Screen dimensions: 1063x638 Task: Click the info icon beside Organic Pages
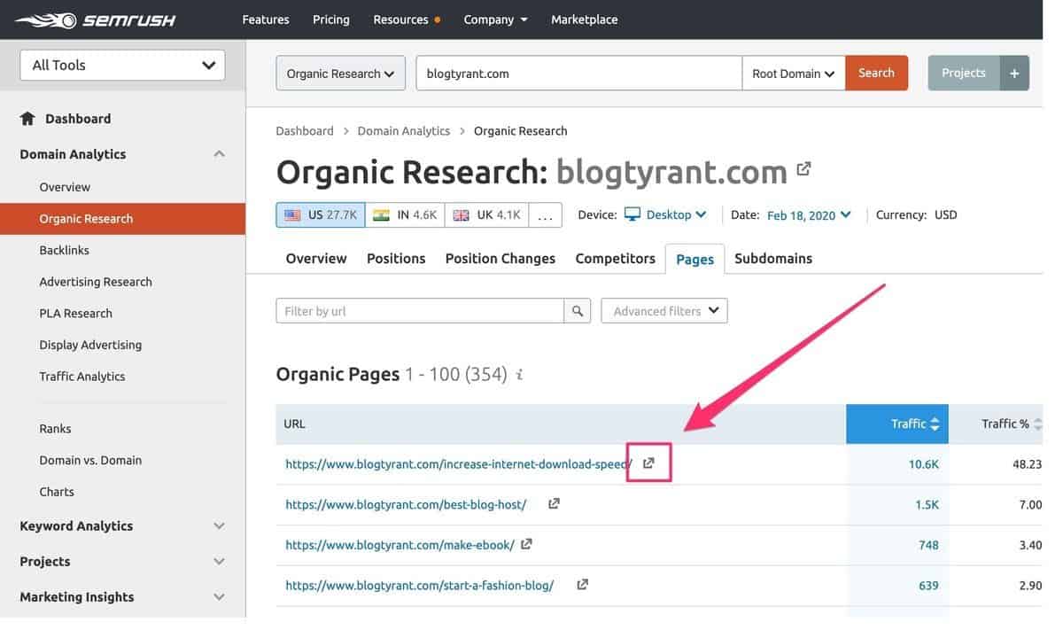520,375
